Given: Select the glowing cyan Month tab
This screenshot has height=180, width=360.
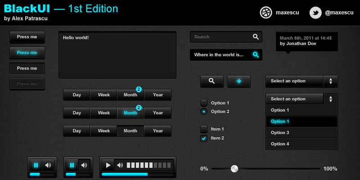Looking at the screenshot, I should click(x=130, y=113).
